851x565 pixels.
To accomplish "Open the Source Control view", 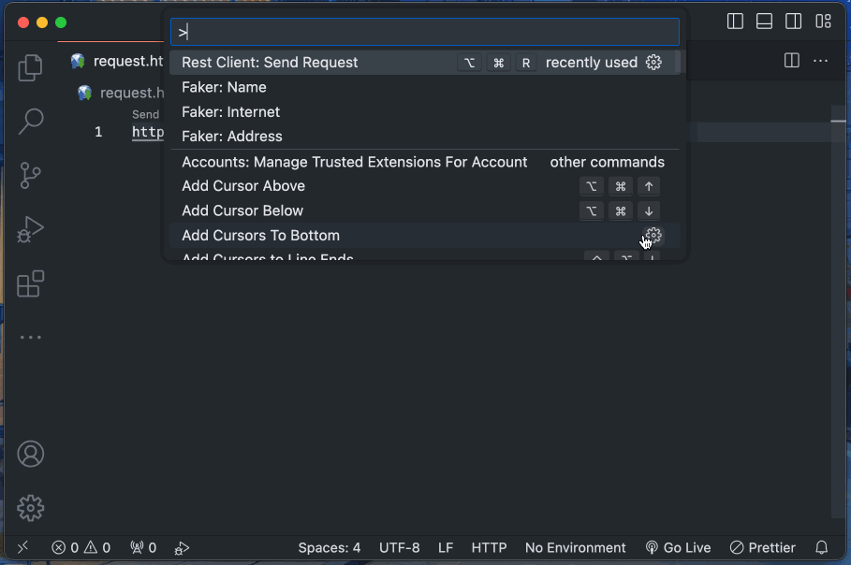I will click(30, 176).
